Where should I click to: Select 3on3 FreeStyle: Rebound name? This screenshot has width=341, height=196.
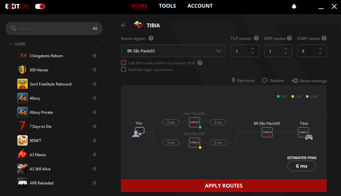click(51, 84)
